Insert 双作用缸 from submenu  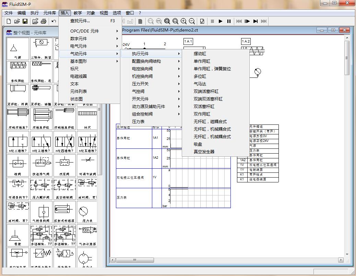pyautogui.click(x=216, y=114)
